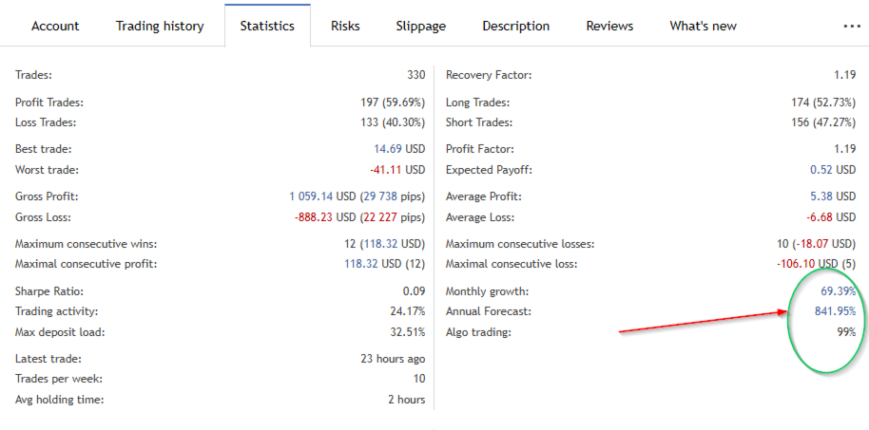Viewport: 869px width, 430px height.
Task: Click the Worst trade -41.11 USD value
Action: click(x=397, y=170)
